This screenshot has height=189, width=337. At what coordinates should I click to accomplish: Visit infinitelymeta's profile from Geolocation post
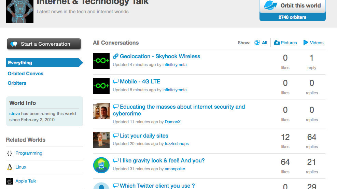point(174,65)
